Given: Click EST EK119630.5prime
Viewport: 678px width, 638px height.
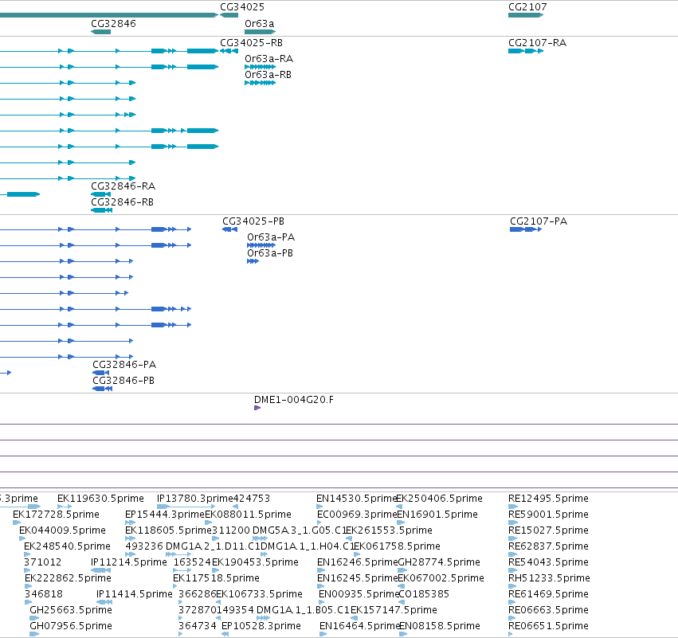Looking at the screenshot, I should coord(100,499).
